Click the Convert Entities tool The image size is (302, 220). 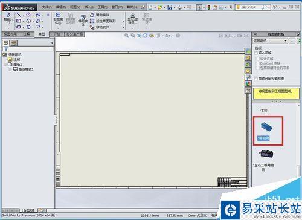click(71, 19)
